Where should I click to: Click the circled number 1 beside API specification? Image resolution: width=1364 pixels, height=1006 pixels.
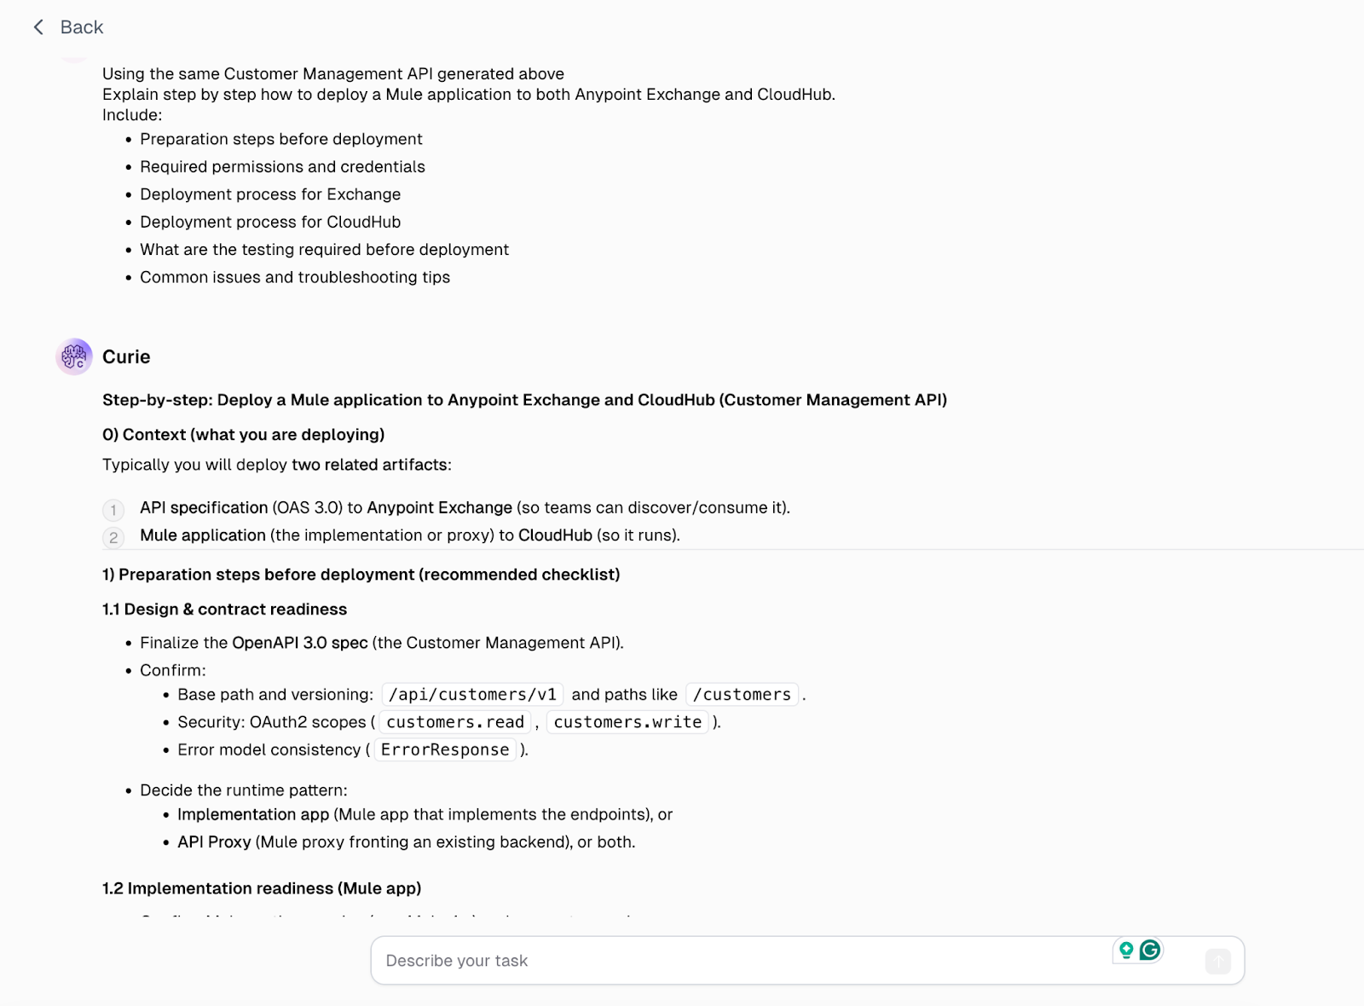pyautogui.click(x=113, y=510)
